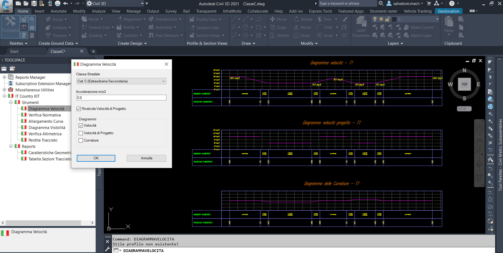Switch to the Annotate ribbon tab
This screenshot has height=253, width=503.
pos(58,11)
